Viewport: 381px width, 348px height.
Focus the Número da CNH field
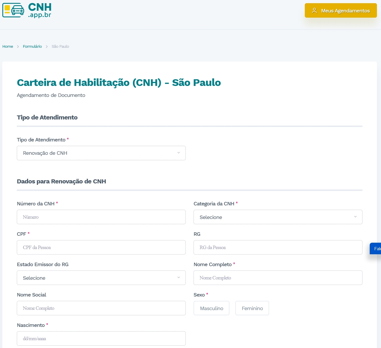101,217
